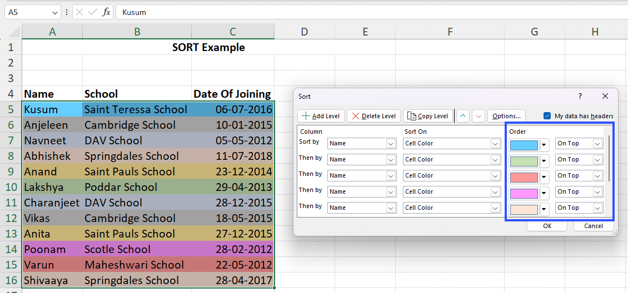Select the peach order color swatch

[x=524, y=209]
